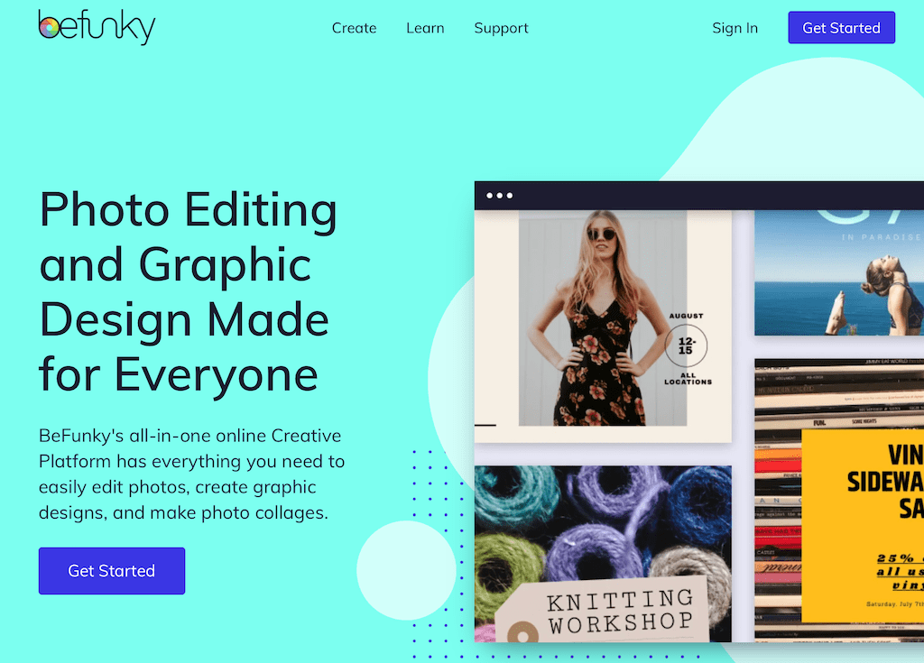Click the Knitting Workshop paper tag
This screenshot has height=663, width=924.
pyautogui.click(x=604, y=612)
